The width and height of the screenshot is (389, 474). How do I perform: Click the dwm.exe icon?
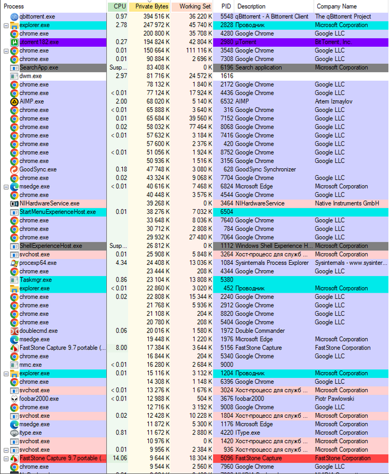(x=14, y=76)
